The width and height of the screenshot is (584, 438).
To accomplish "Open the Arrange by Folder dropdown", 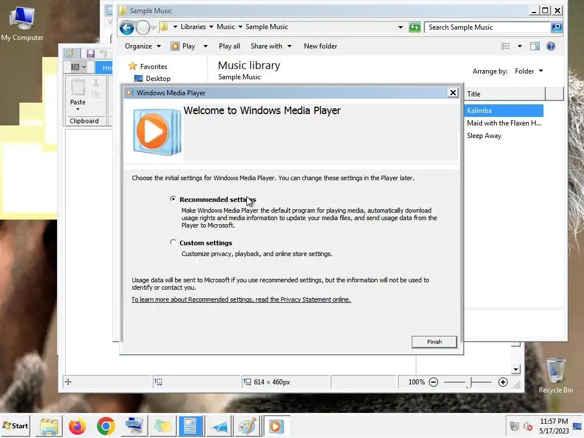I will [529, 71].
